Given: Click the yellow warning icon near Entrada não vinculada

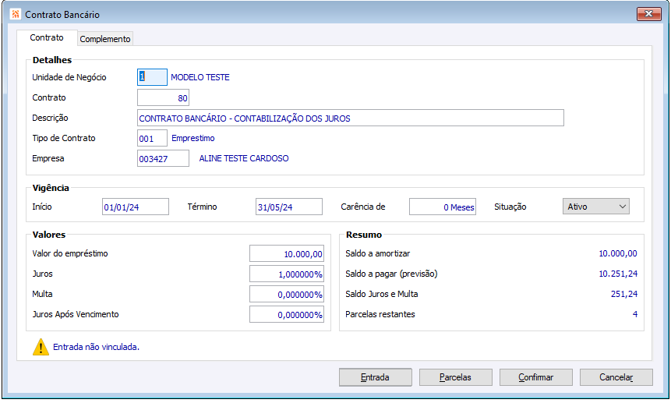Looking at the screenshot, I should pos(41,347).
